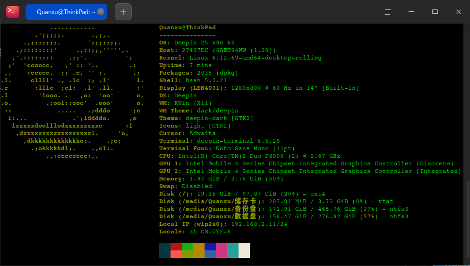Screen dimensions: 470x266
Task: Click the dark red color block
Action: (x=176, y=247)
